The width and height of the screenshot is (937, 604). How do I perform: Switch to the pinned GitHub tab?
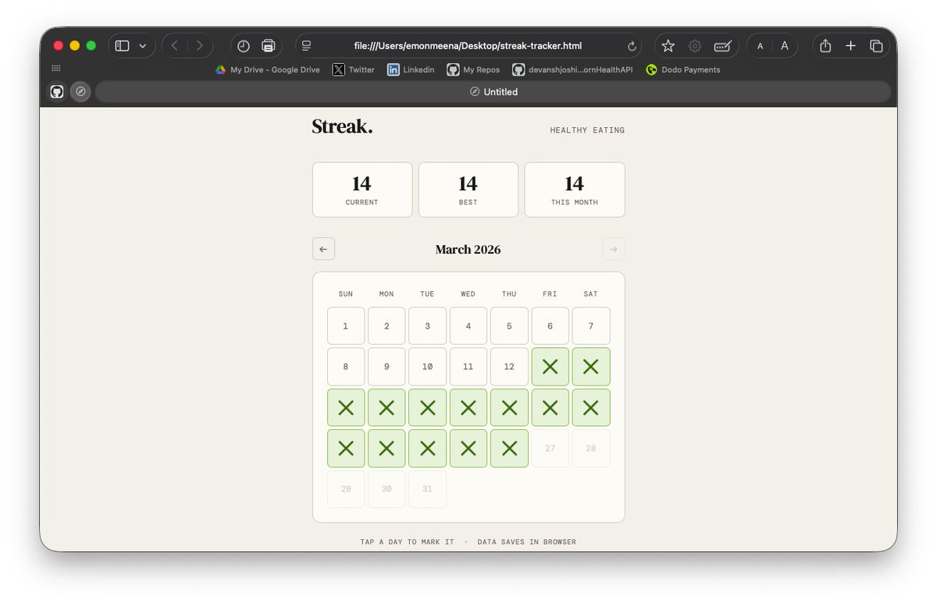[x=57, y=92]
